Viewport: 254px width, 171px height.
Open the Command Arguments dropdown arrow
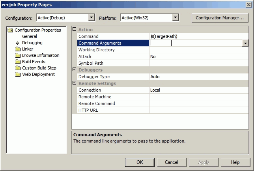pos(245,43)
